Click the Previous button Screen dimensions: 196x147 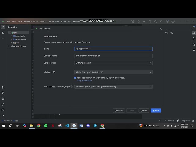pos(119,111)
